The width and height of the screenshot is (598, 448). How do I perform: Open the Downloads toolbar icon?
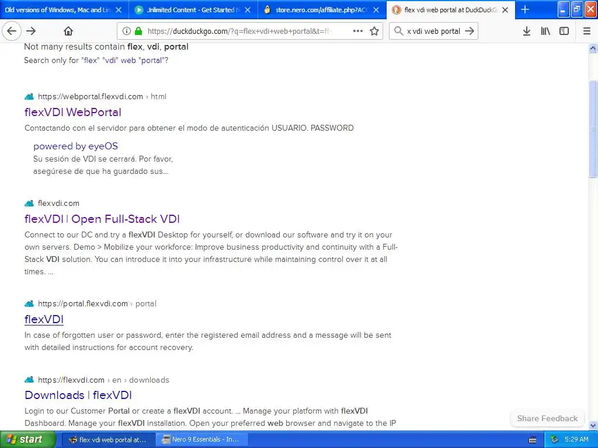(x=527, y=31)
